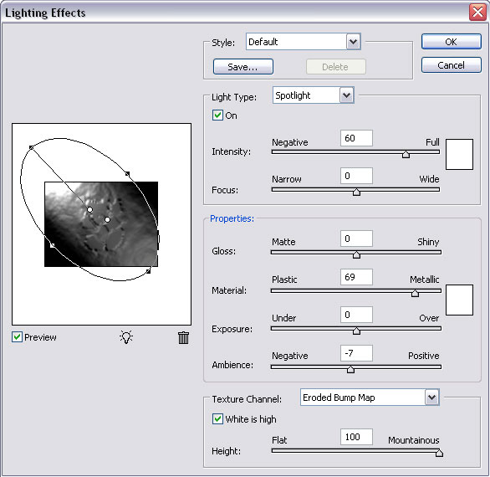Disable the light On checkbox

click(217, 115)
